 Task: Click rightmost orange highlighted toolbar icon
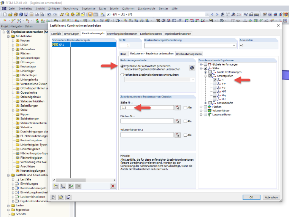(x=286, y=14)
